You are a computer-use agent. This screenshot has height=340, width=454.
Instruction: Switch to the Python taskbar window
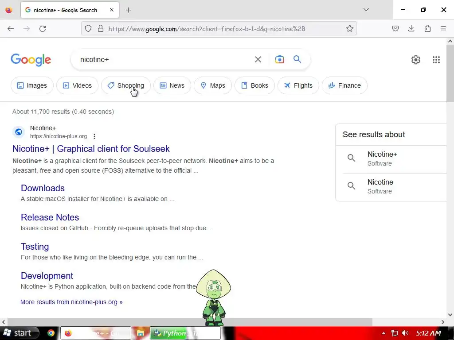point(185,333)
